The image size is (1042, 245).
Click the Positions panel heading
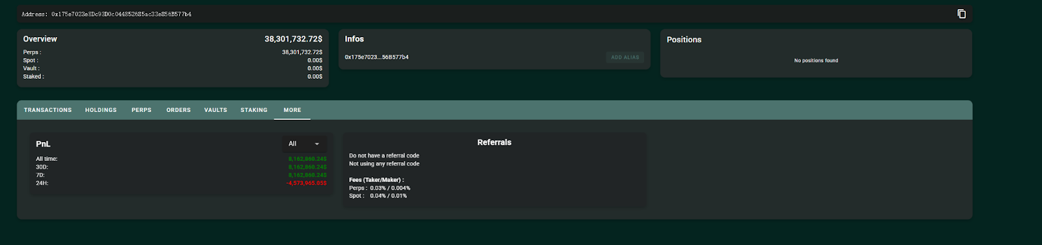[x=684, y=40]
